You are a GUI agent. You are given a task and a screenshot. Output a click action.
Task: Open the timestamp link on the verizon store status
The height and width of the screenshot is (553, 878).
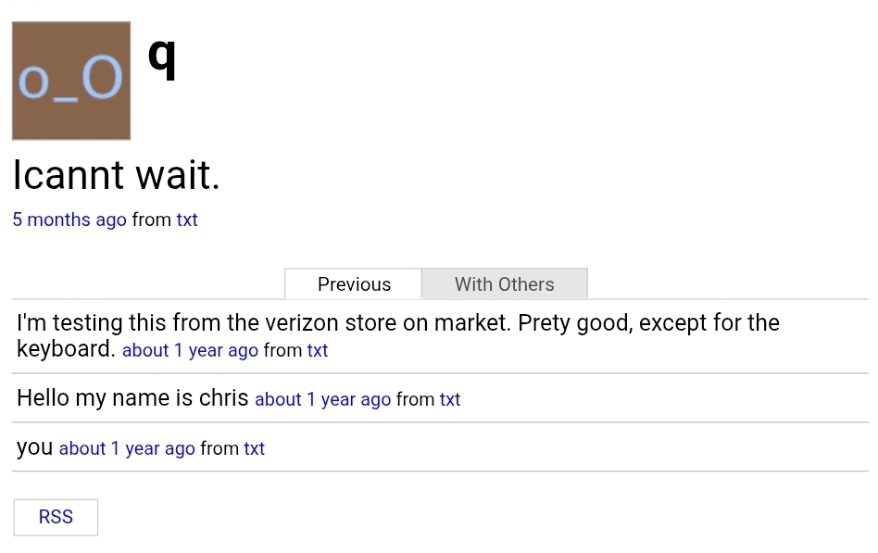click(x=190, y=350)
